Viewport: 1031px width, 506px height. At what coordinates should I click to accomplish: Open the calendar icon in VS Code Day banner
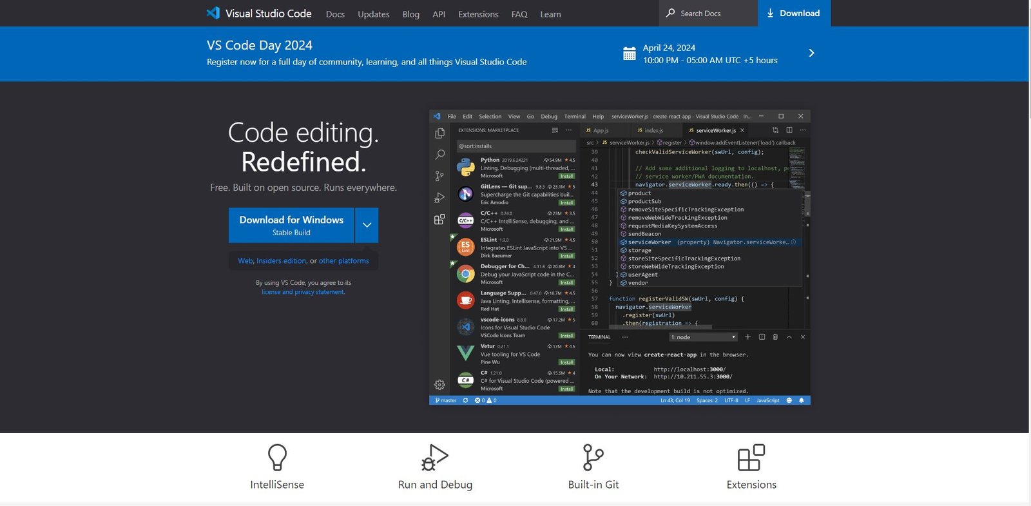[x=630, y=54]
